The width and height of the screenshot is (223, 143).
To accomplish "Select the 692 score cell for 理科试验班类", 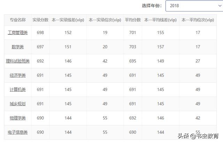I will click(40, 61).
